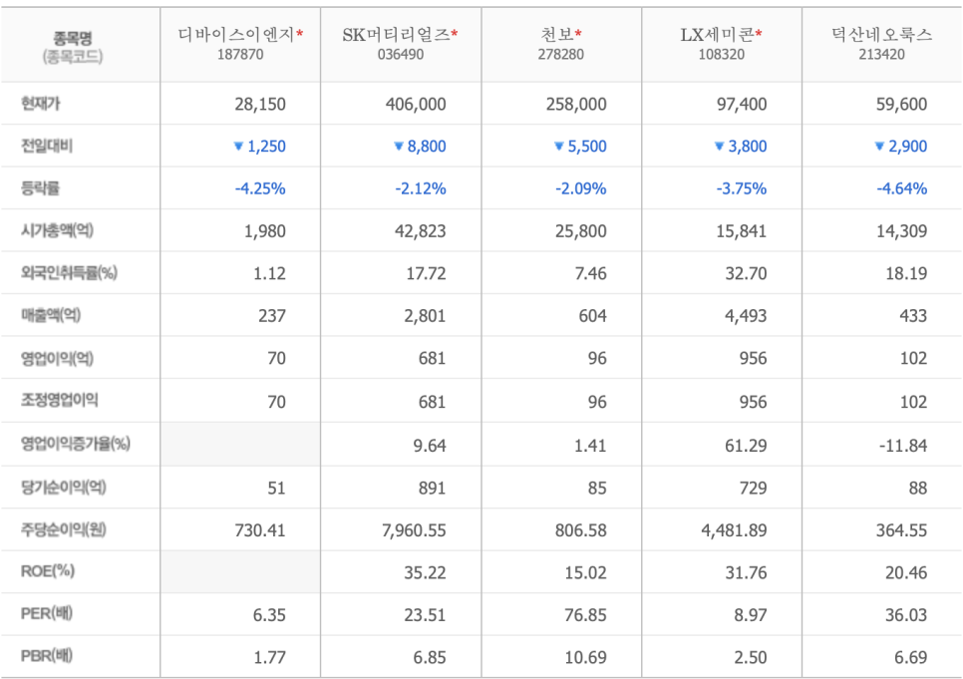963x679 pixels.
Task: Click the -4.25% change rate
Action: point(260,188)
